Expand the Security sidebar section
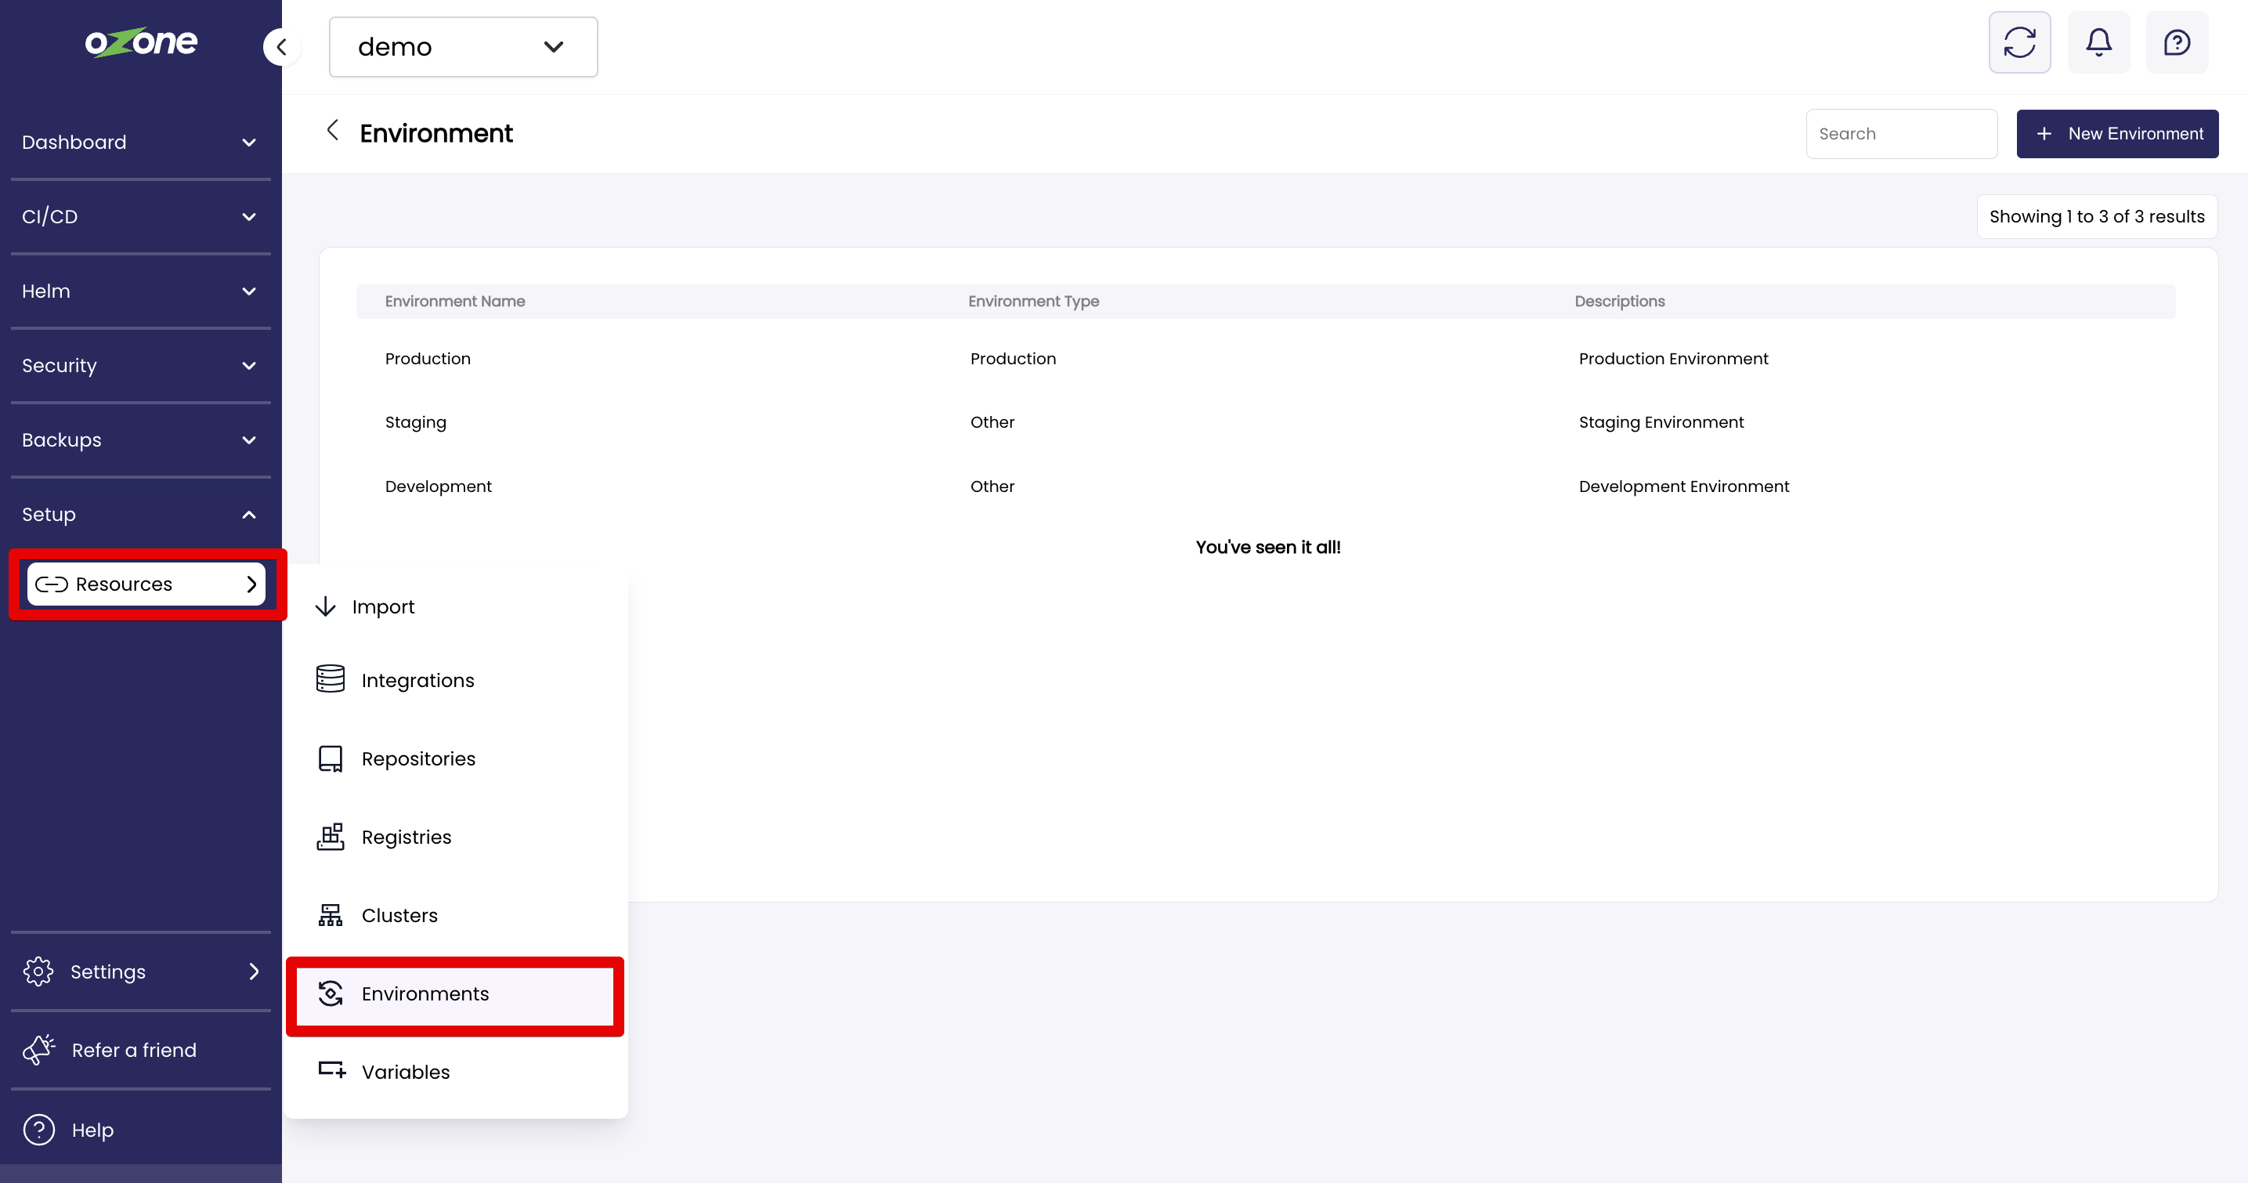The height and width of the screenshot is (1183, 2248). (x=139, y=366)
